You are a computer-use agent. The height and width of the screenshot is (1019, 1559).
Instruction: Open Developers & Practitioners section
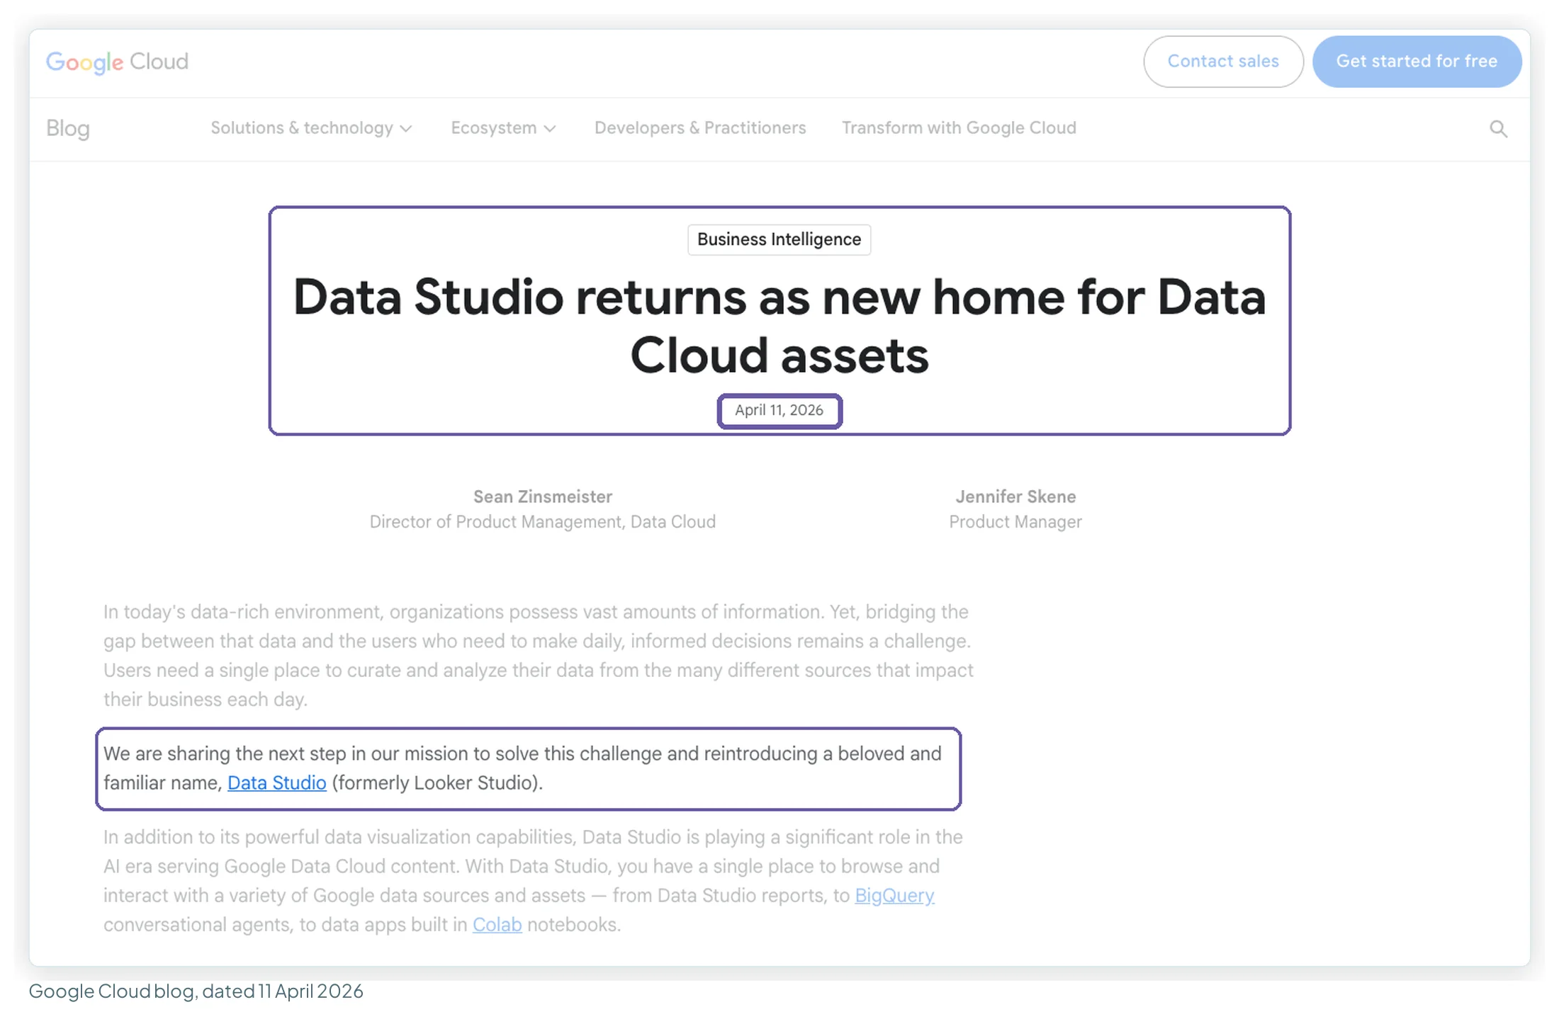[x=700, y=128]
